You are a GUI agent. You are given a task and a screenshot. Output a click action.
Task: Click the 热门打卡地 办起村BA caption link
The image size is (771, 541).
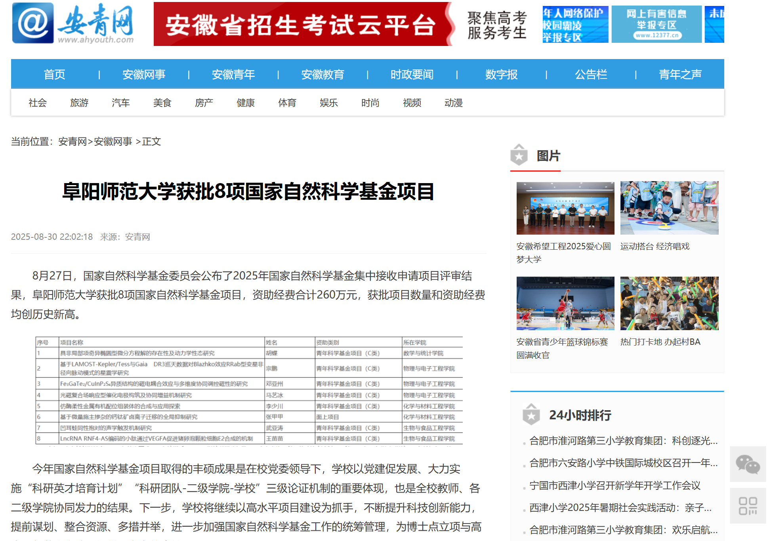(x=660, y=342)
